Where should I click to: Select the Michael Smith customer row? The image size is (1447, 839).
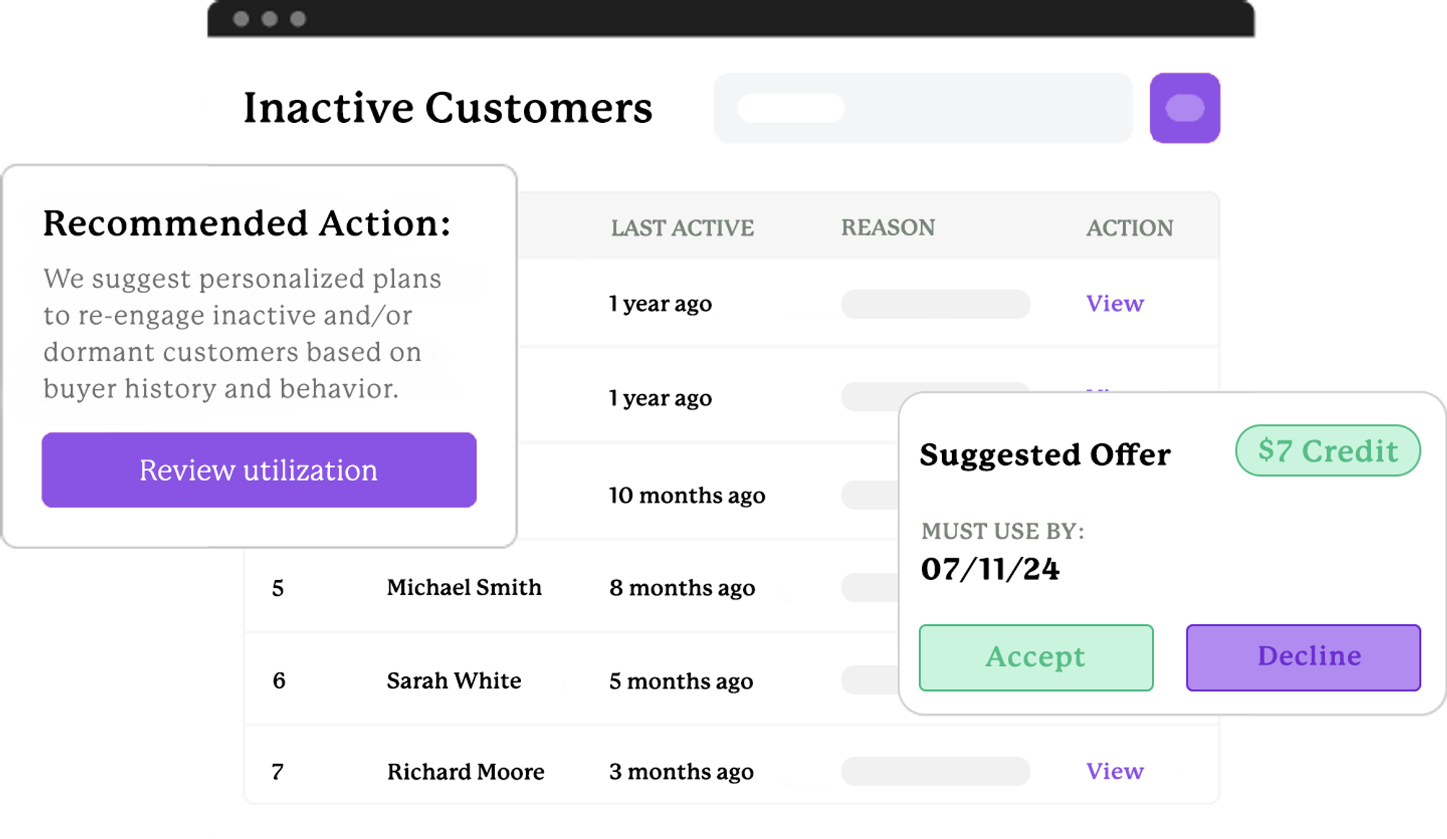464,587
